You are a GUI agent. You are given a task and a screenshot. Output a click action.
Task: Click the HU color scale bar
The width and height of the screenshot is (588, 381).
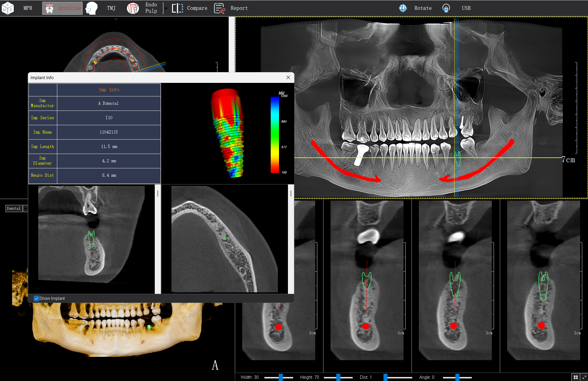click(x=275, y=135)
